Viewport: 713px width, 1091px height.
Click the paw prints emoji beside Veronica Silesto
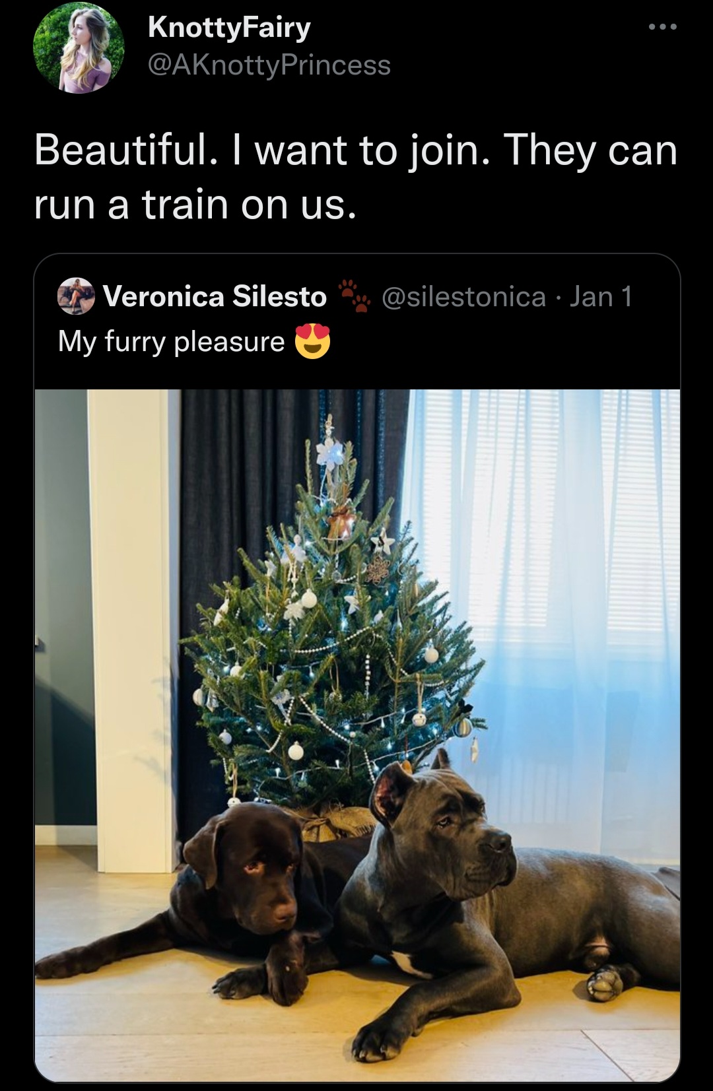(354, 295)
